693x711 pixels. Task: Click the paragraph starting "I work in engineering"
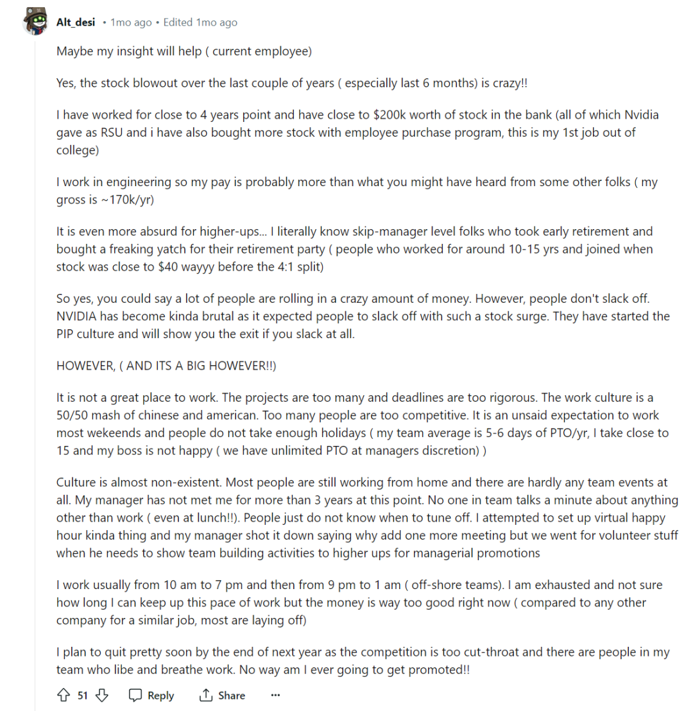pos(357,190)
